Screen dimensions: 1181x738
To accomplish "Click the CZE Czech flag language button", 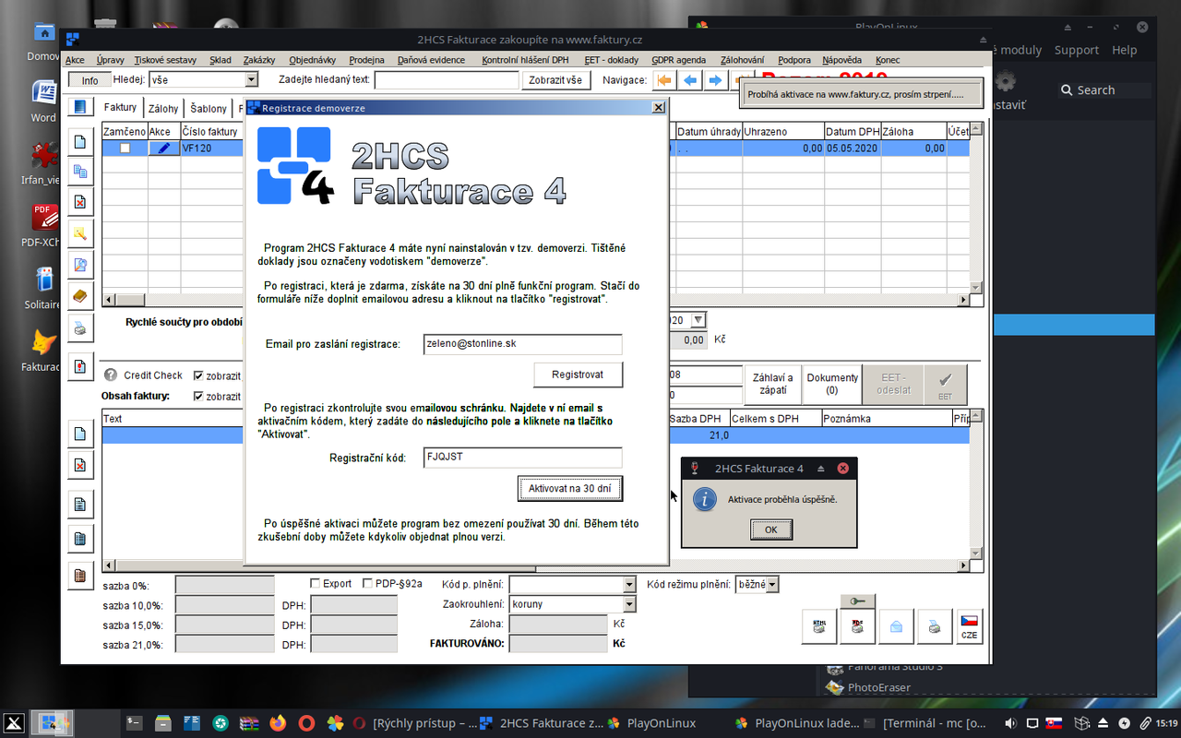I will coord(969,626).
